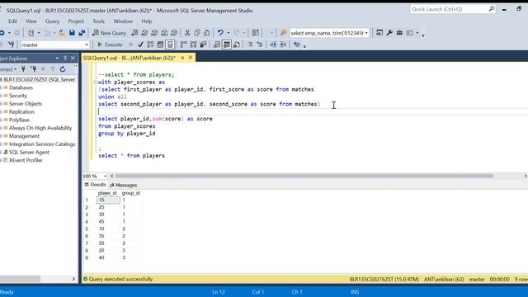Pin the Object Explorer panel
This screenshot has height=297, width=528.
[65, 58]
